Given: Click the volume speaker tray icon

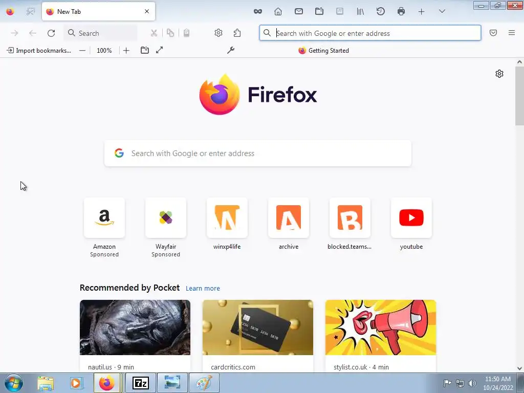Looking at the screenshot, I should point(472,383).
